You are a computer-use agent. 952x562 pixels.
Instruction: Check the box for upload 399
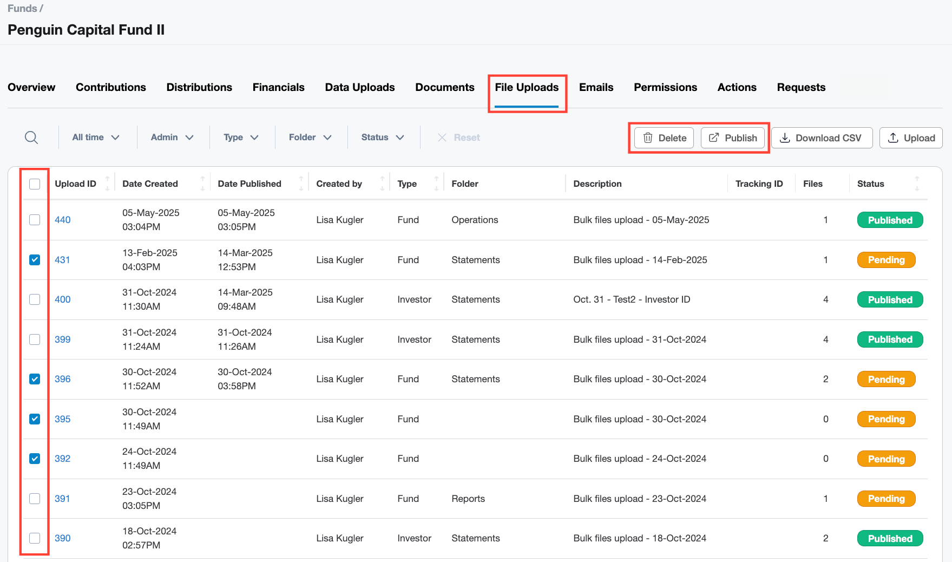pyautogui.click(x=35, y=339)
